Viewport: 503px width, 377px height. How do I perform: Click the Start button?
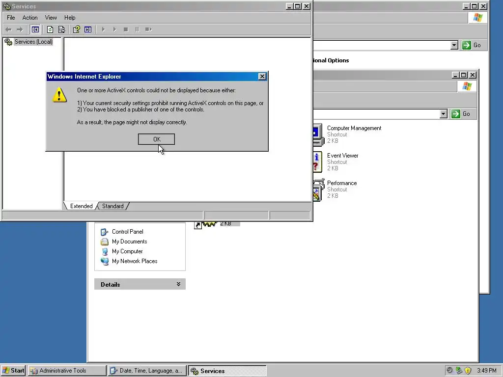tap(13, 371)
